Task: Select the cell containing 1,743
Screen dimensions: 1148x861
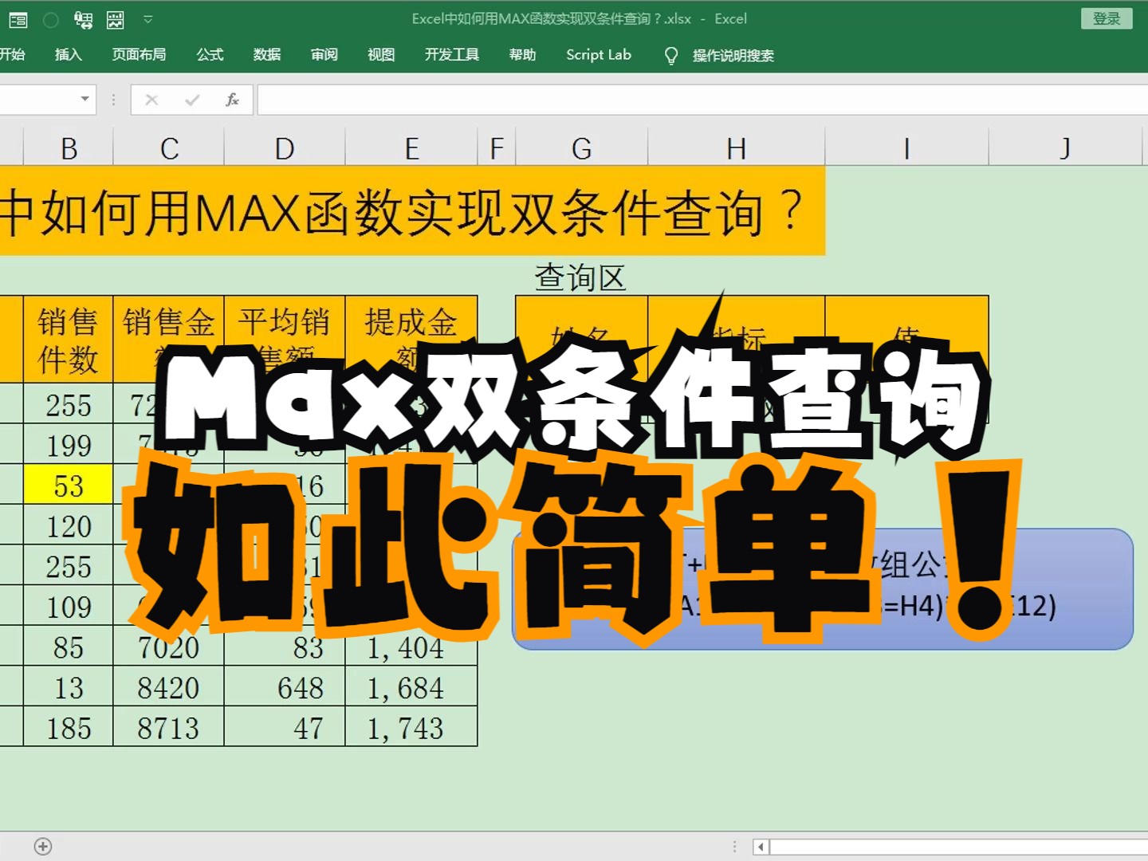Action: click(x=411, y=727)
